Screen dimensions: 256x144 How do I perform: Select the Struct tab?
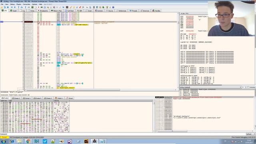70,98
